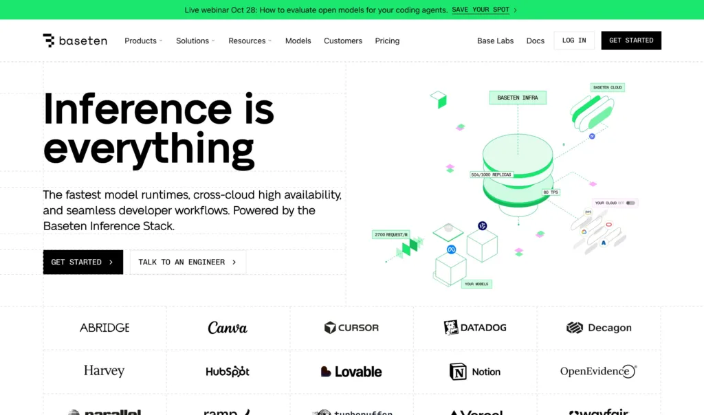Click the Decagon logo
This screenshot has width=704, height=415.
click(x=599, y=328)
